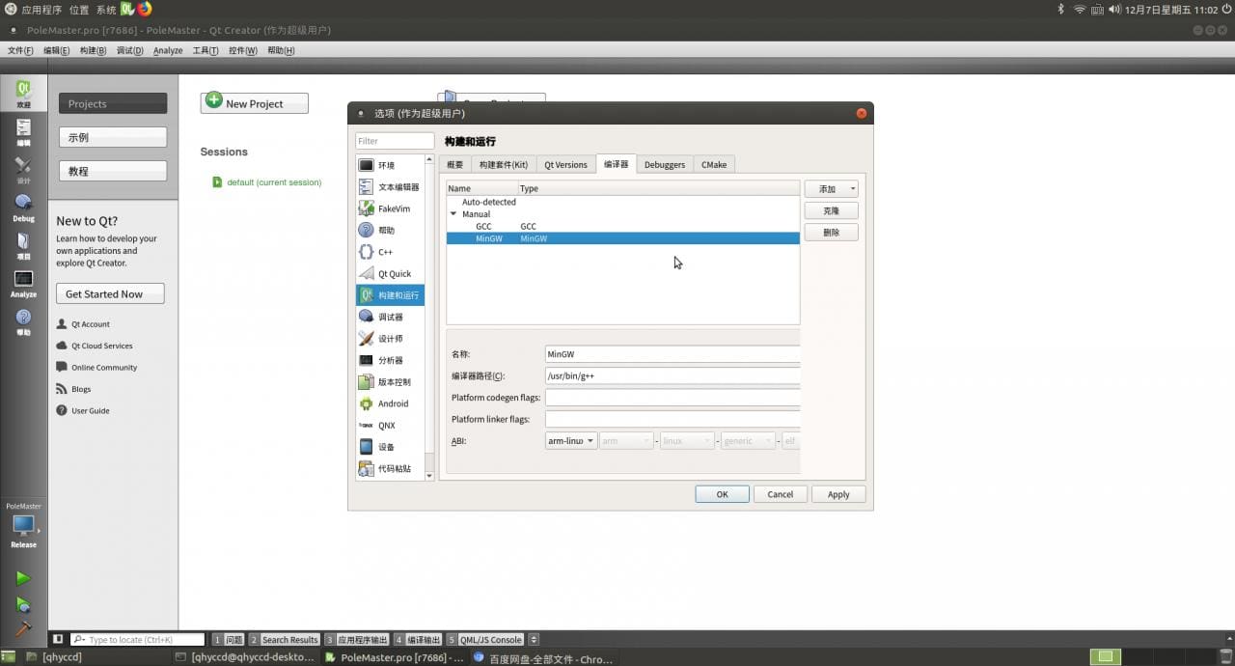Select the 文本编辑器 options category
The image size is (1235, 666).
click(390, 187)
